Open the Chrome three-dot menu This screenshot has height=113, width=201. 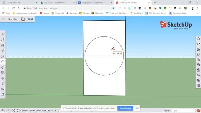[198, 8]
